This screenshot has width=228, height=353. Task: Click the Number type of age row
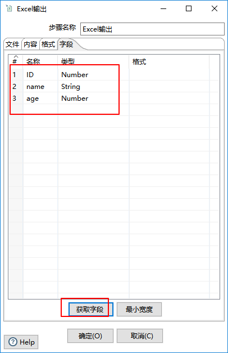[93, 99]
